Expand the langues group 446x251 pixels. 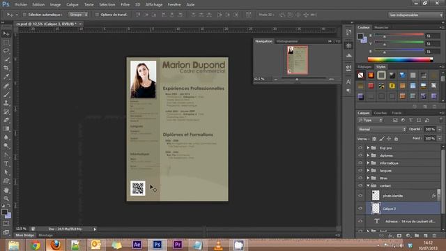[x=368, y=170]
